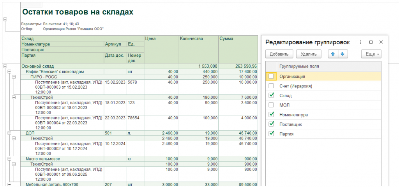Click the Количество column header

coord(198,49)
